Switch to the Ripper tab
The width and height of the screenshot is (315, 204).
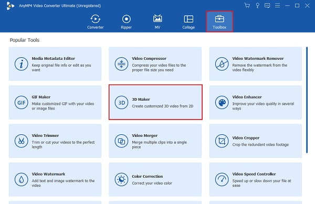point(126,22)
